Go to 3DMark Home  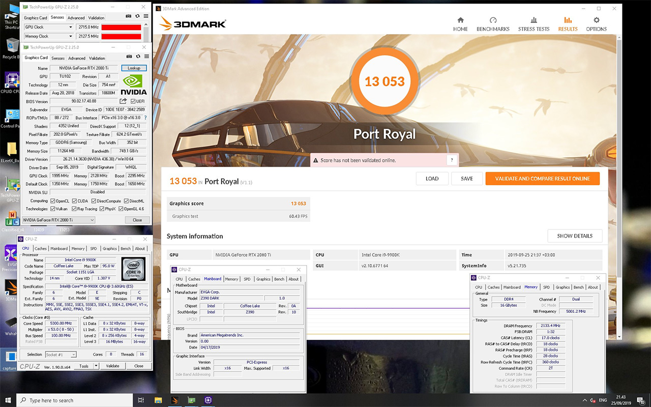[460, 24]
